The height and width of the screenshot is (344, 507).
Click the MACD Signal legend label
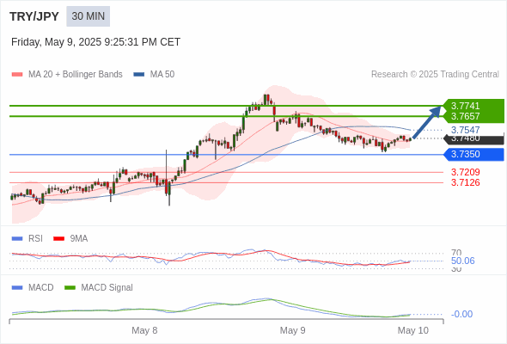click(107, 288)
